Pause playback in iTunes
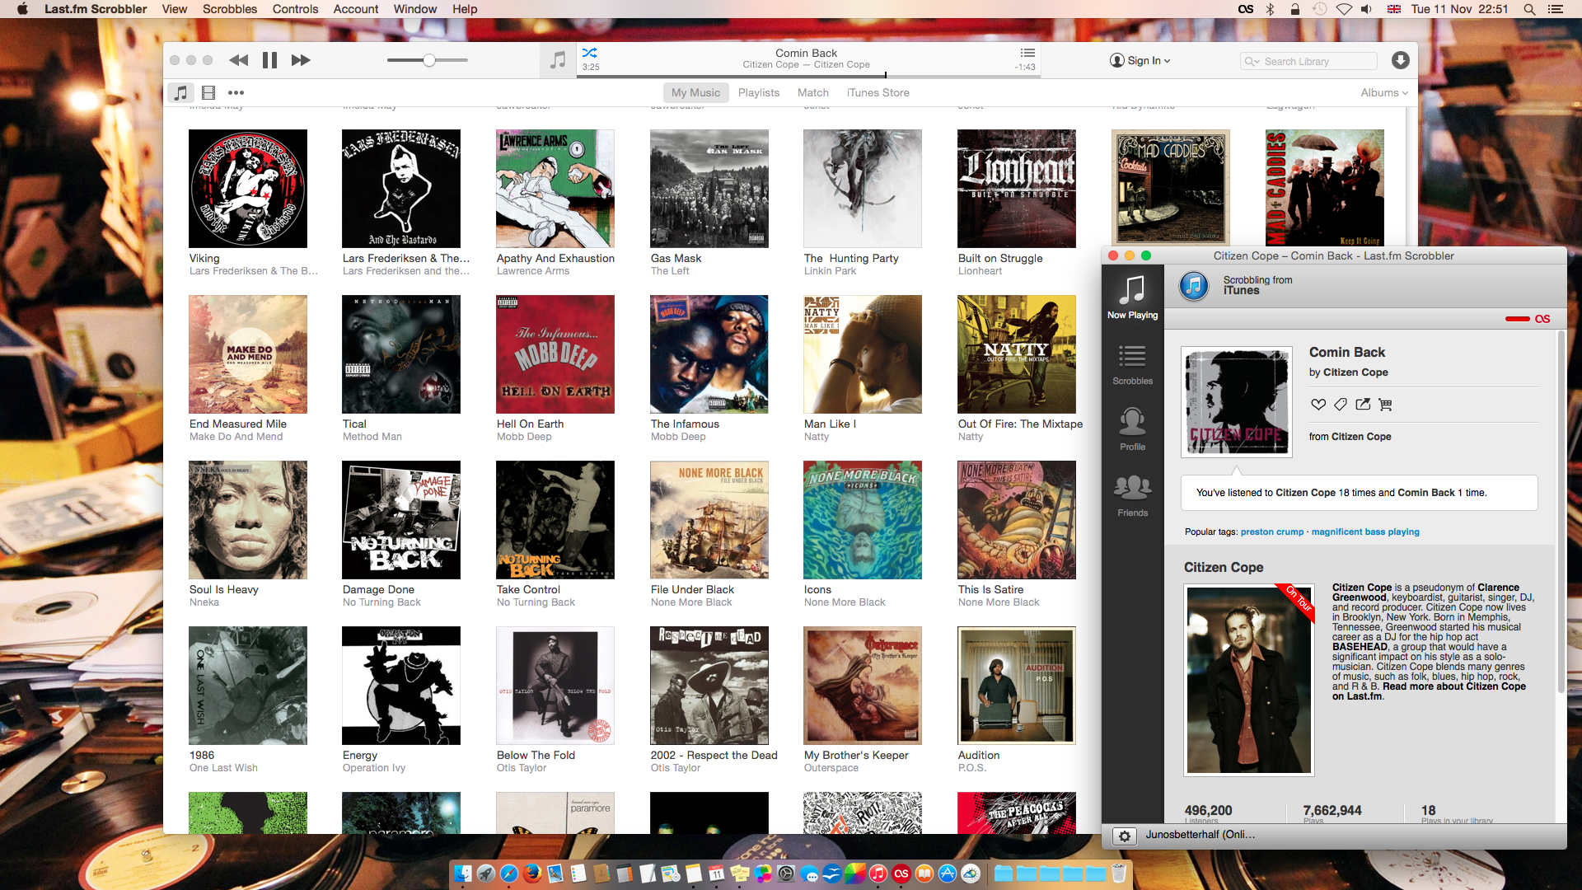This screenshot has height=890, width=1582. pos(269,60)
